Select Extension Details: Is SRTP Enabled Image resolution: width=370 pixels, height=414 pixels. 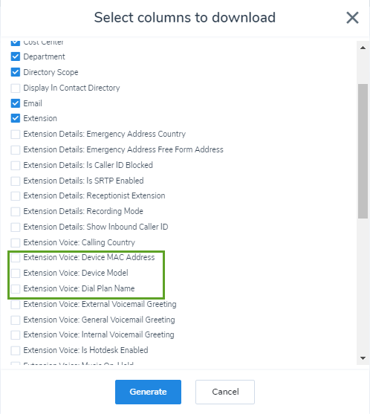tap(16, 181)
